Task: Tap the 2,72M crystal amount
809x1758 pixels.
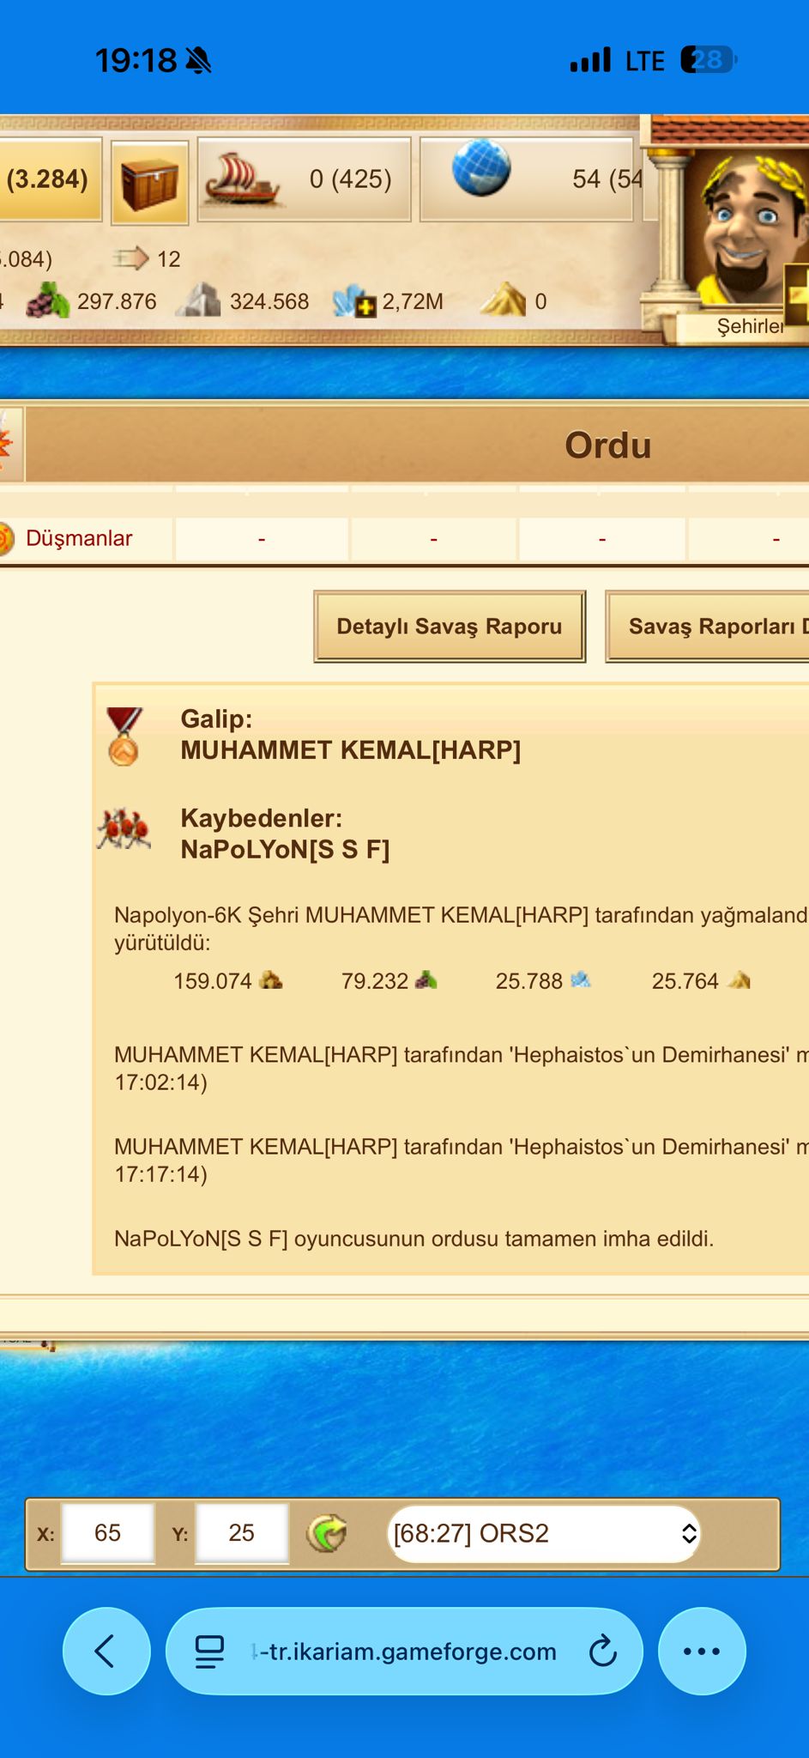Action: coord(413,301)
